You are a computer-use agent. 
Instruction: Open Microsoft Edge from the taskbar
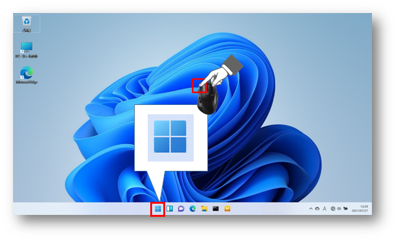(x=192, y=209)
